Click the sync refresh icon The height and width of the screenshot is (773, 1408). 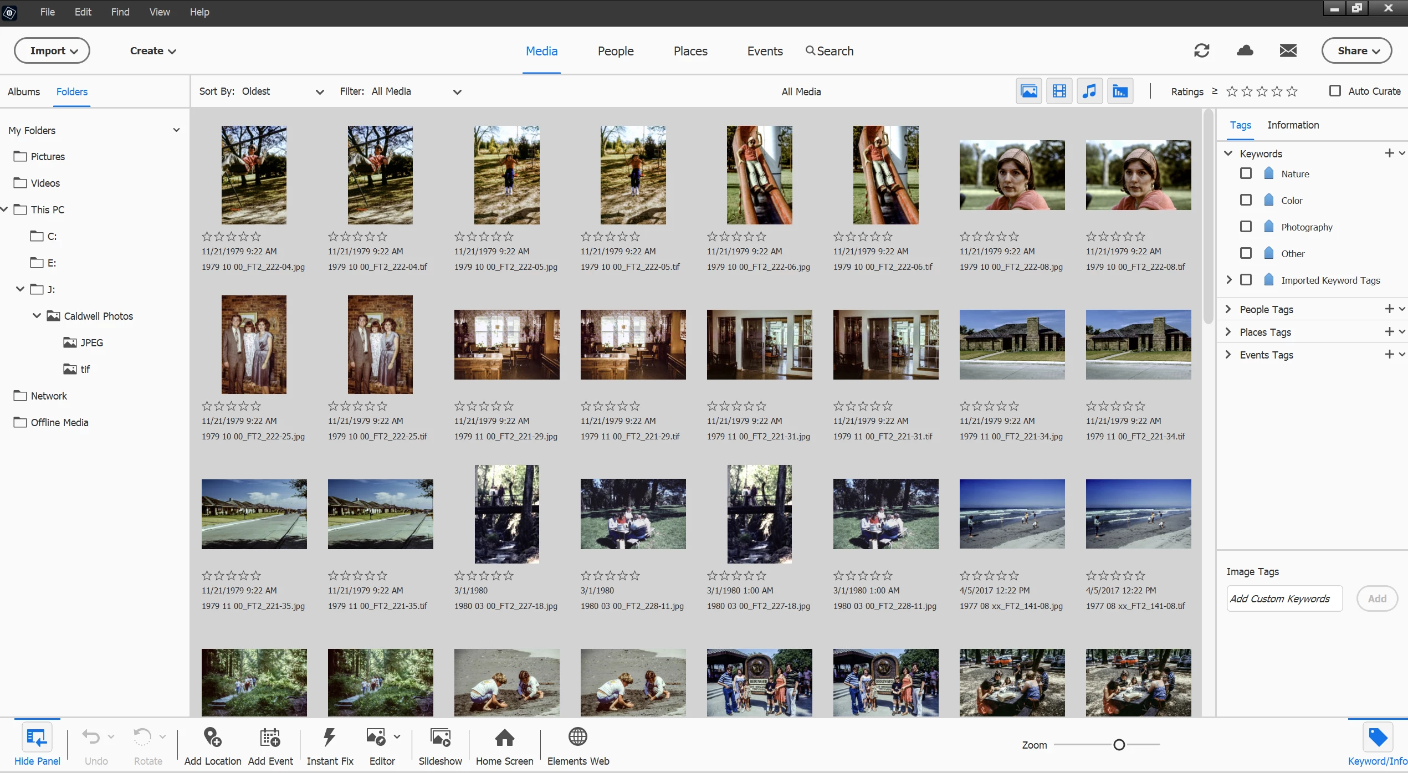coord(1201,51)
